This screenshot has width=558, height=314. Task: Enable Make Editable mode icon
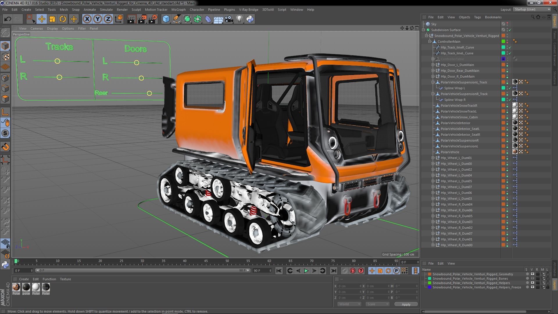pos(5,33)
